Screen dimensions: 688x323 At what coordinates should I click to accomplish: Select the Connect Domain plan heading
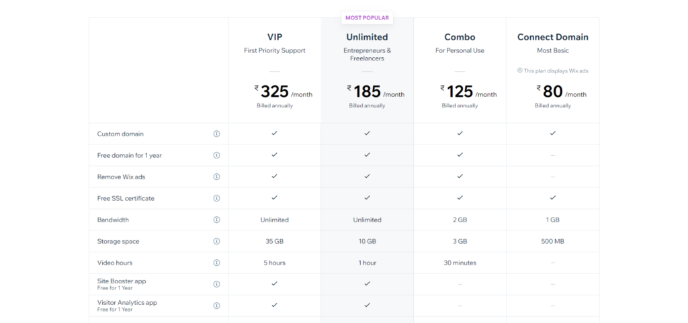click(553, 37)
